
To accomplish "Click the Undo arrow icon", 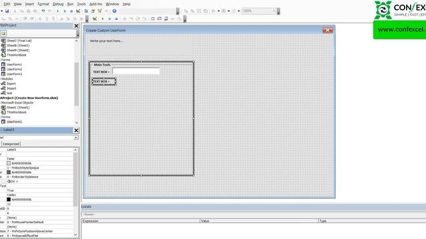I will (43, 11).
